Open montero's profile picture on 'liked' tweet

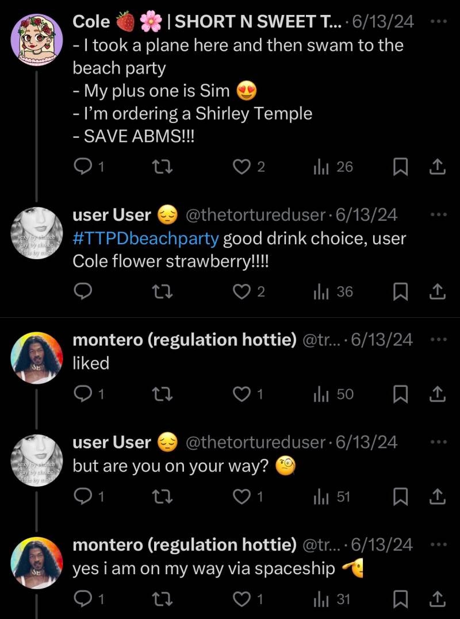37,357
